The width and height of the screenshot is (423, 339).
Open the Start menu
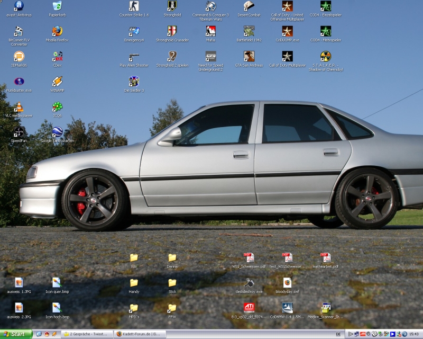pos(16,334)
